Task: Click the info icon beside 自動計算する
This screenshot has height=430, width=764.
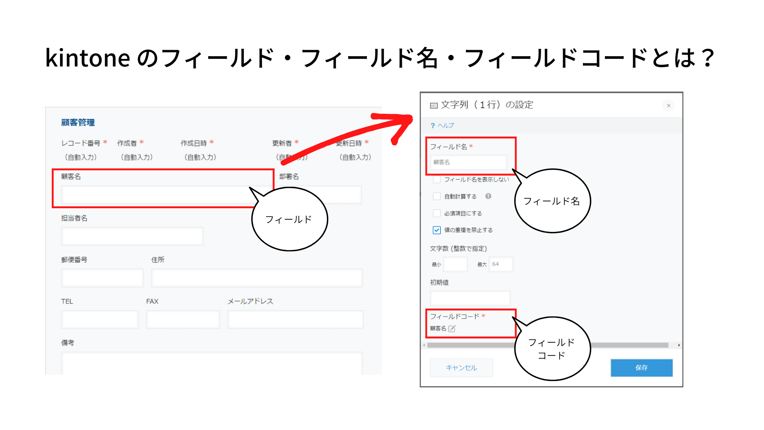Action: coord(489,196)
